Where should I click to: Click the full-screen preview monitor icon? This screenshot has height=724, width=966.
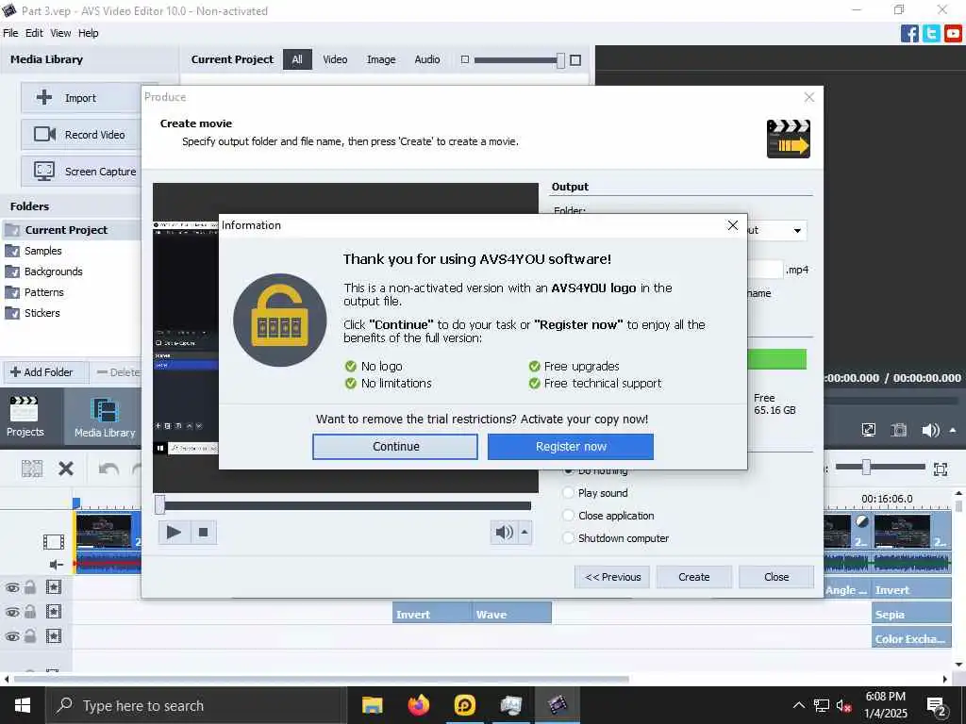tap(869, 430)
